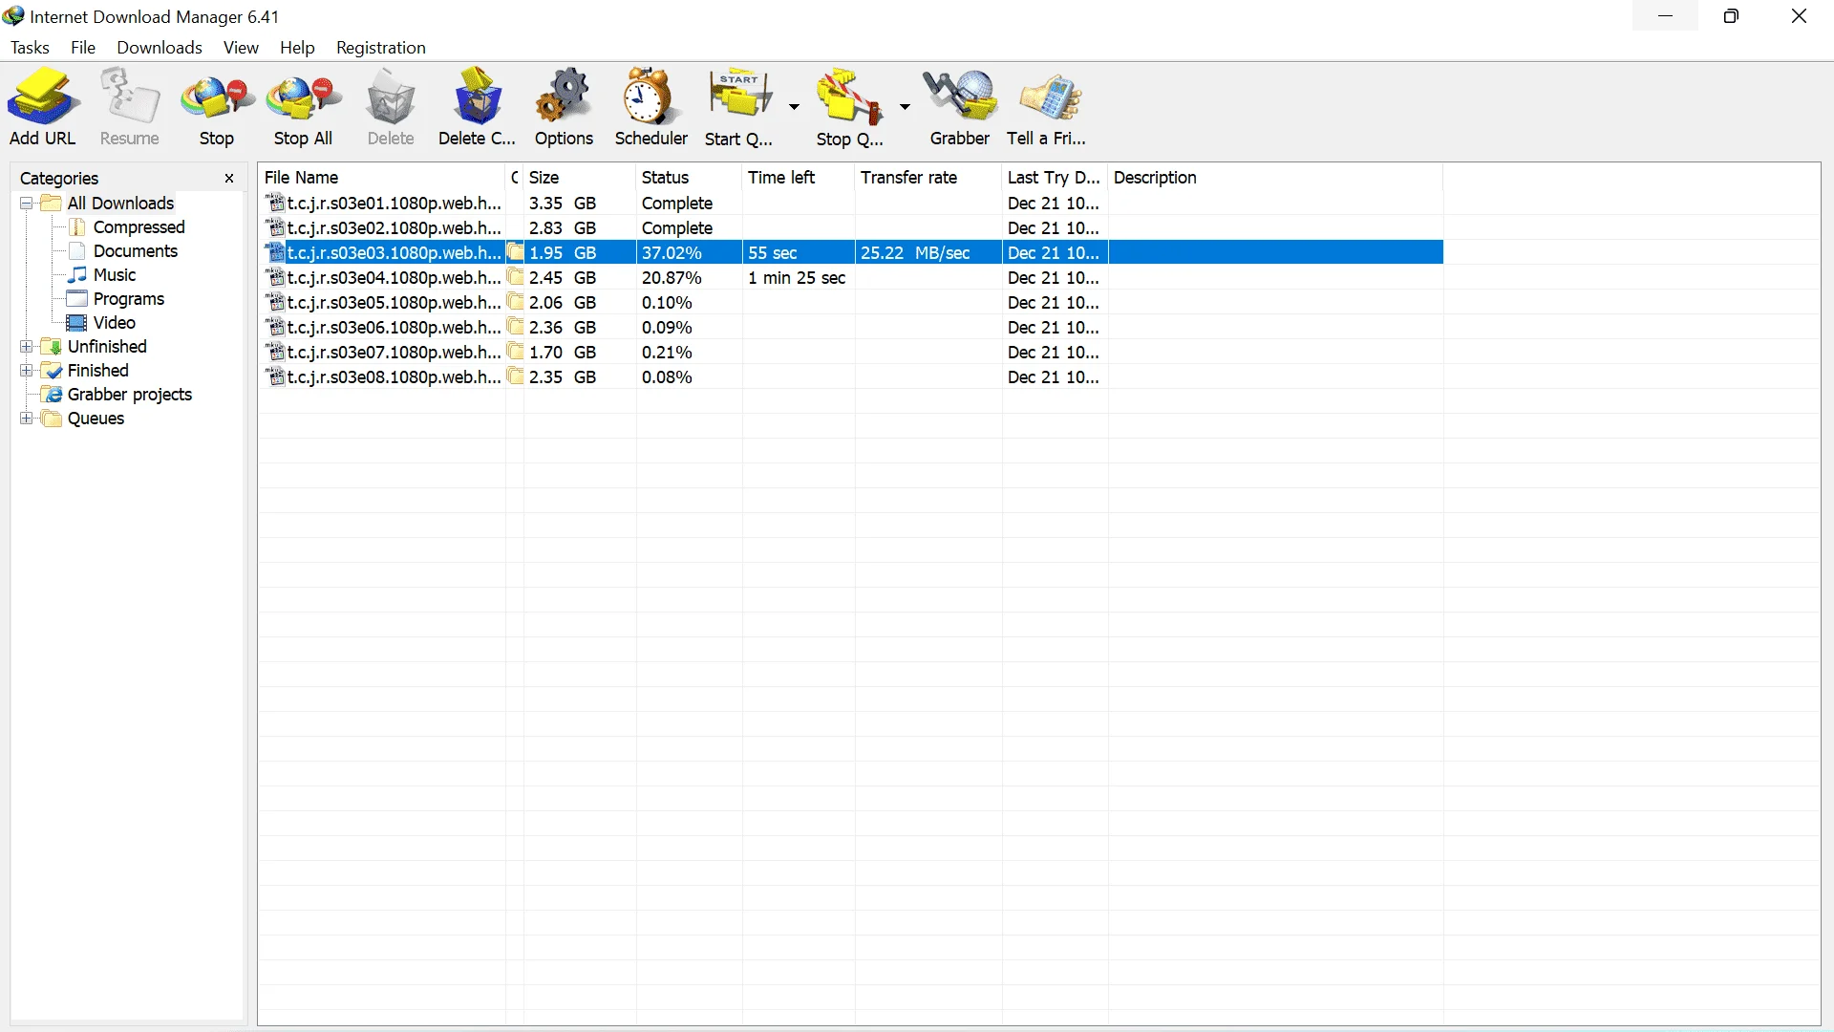This screenshot has height=1032, width=1834.
Task: Open the Registration menu
Action: (x=380, y=48)
